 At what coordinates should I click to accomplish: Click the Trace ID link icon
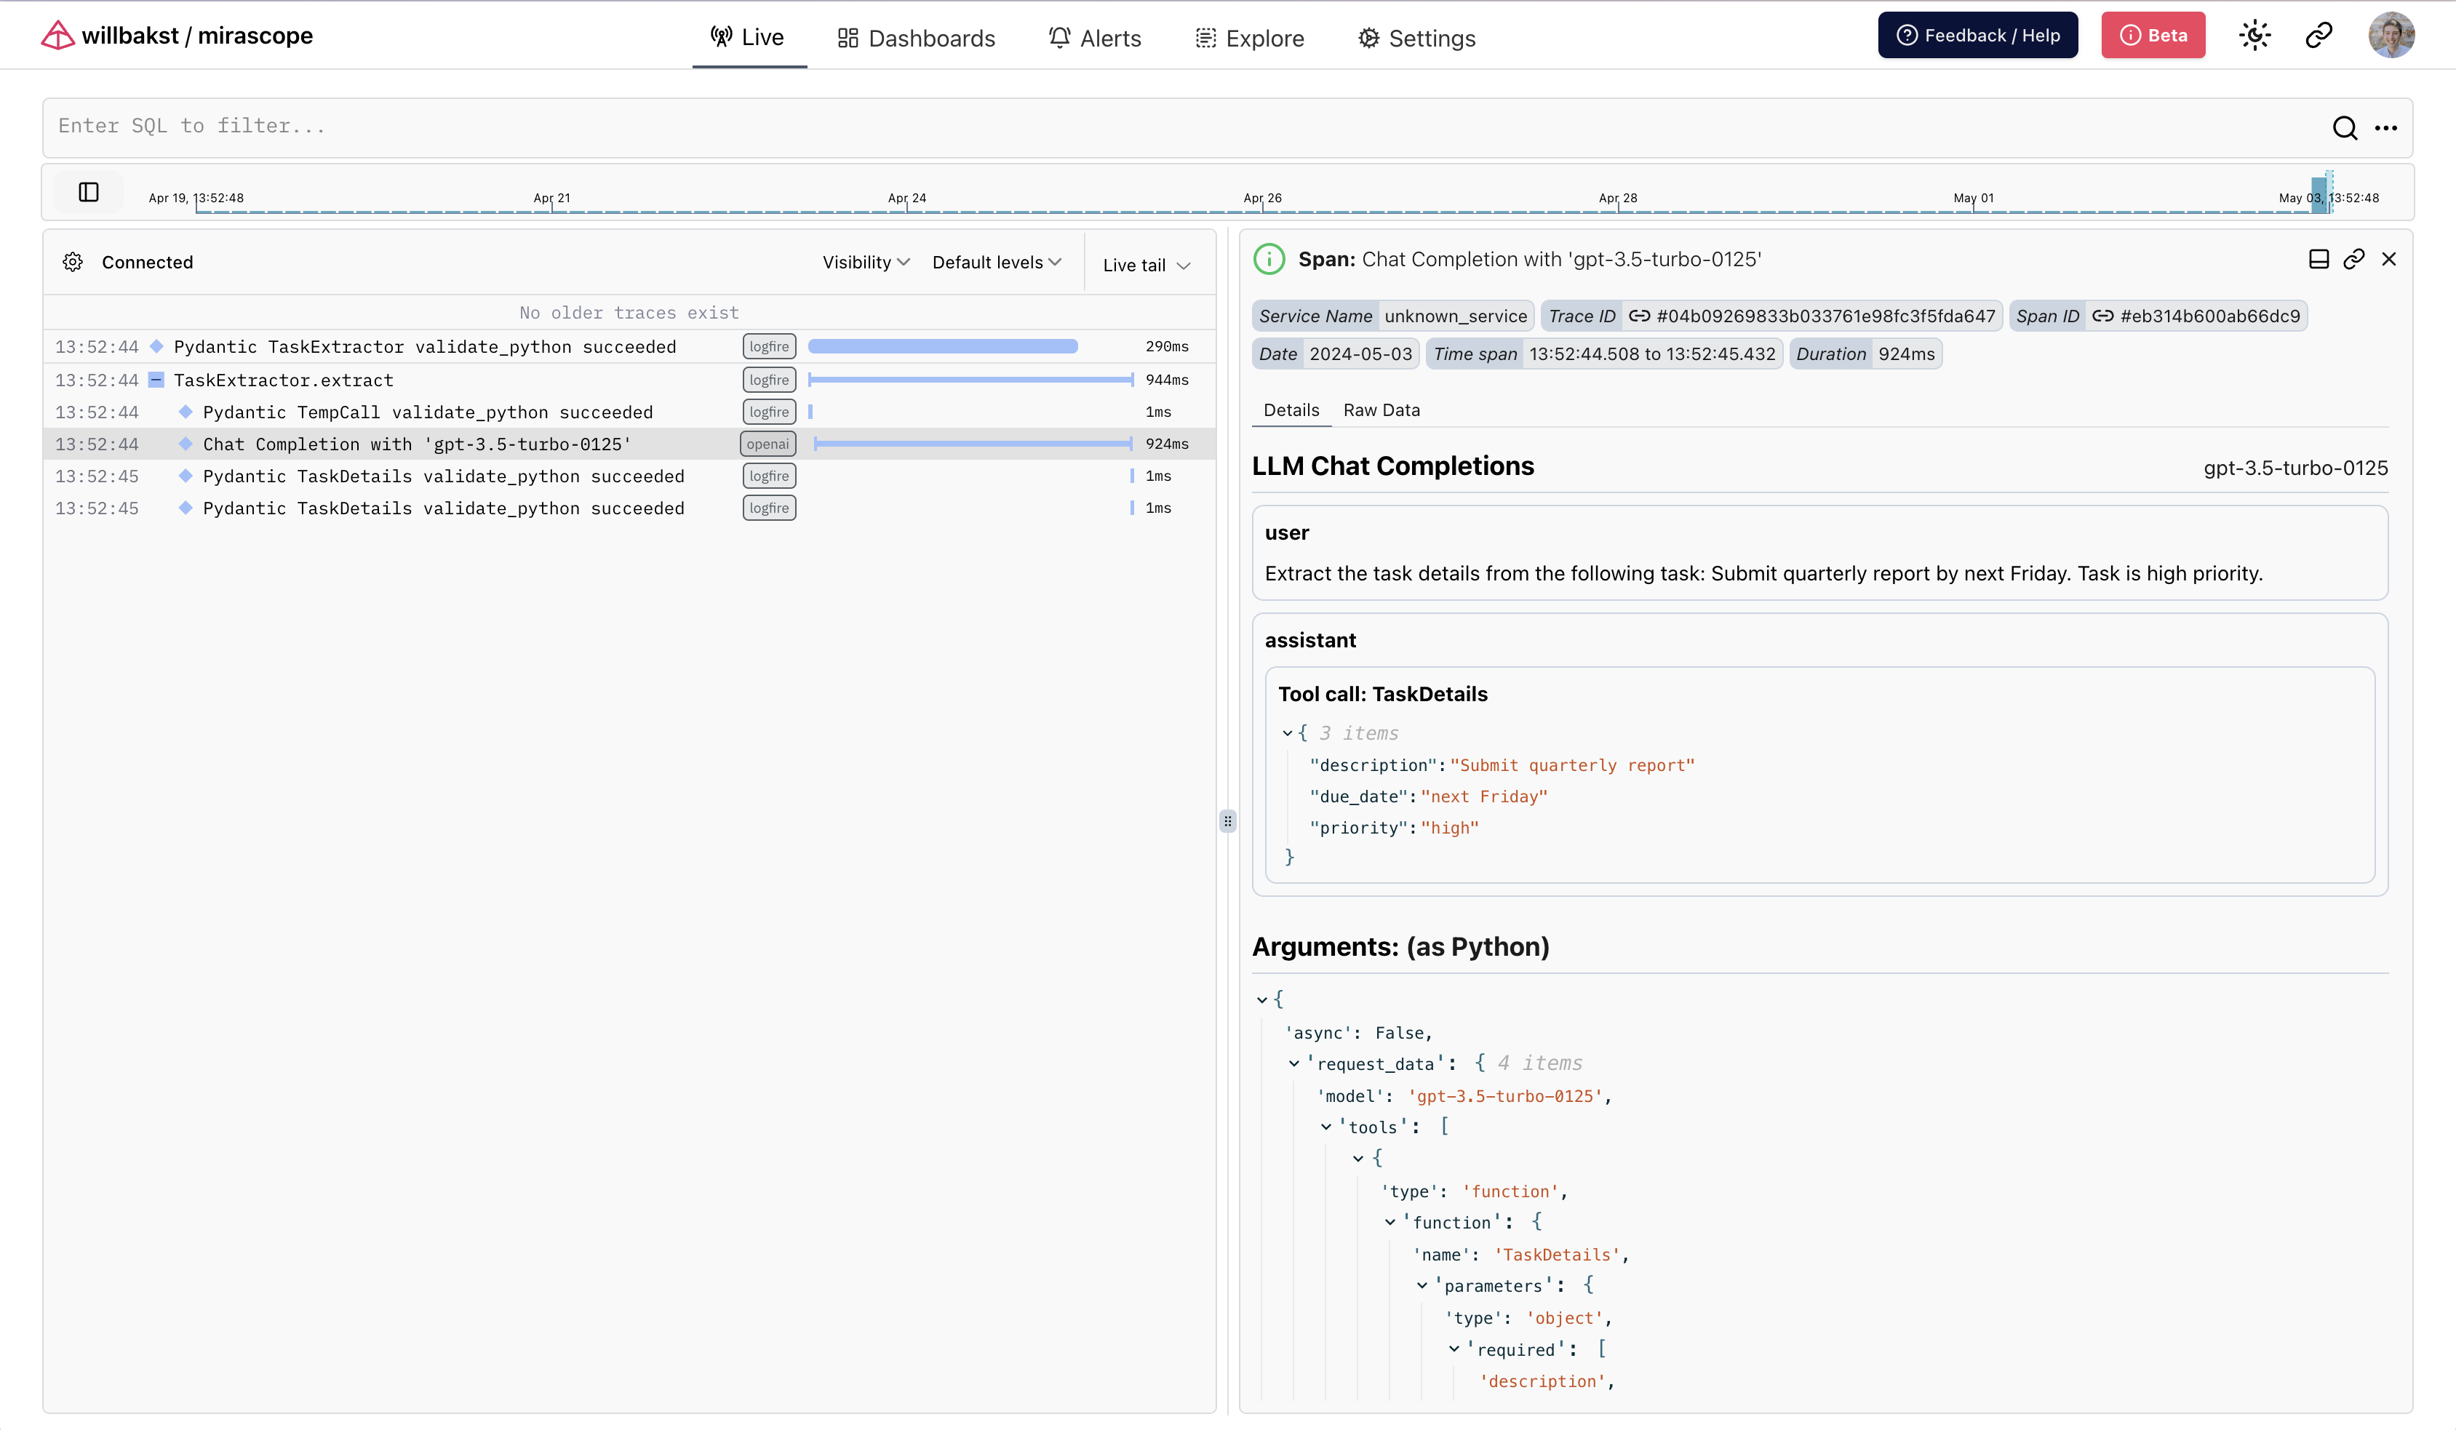pos(1640,316)
